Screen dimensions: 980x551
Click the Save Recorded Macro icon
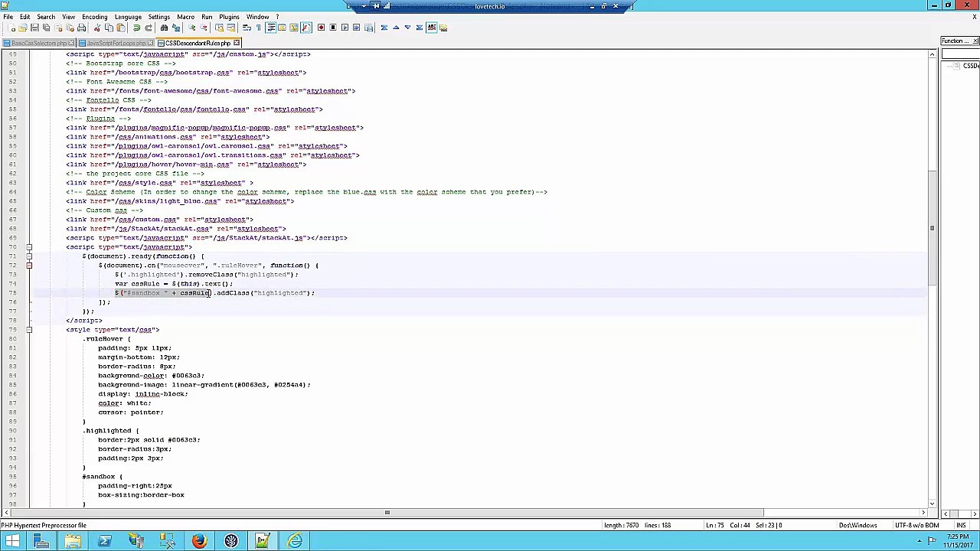[368, 28]
